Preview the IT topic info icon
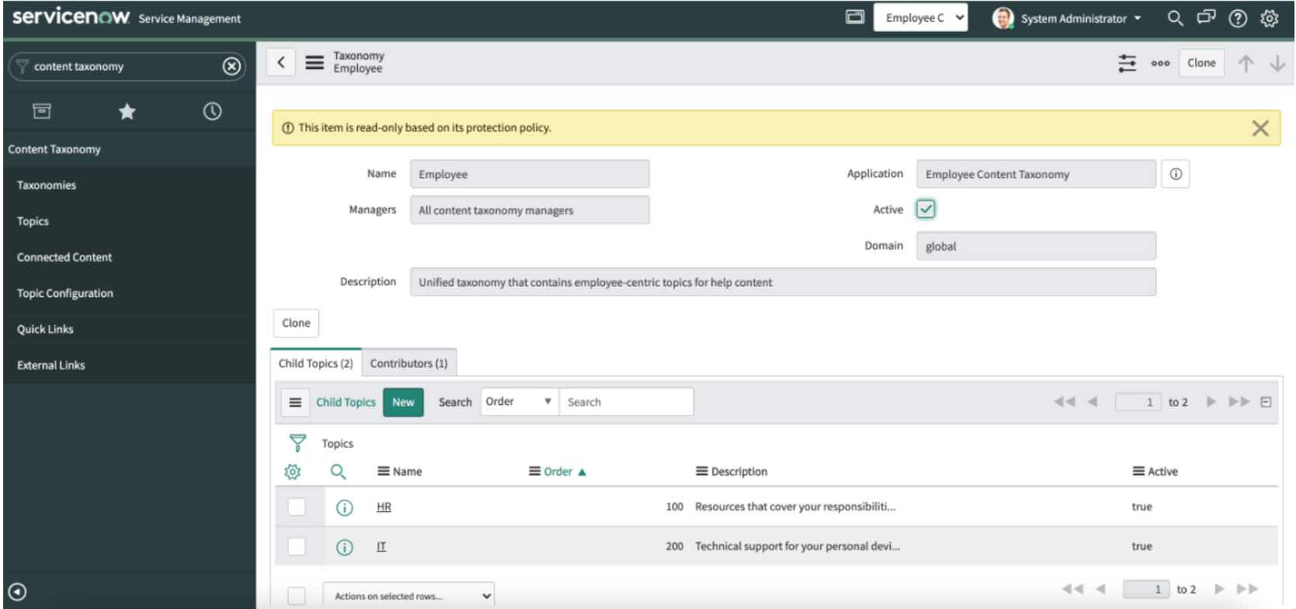The height and width of the screenshot is (609, 1296). (x=344, y=547)
